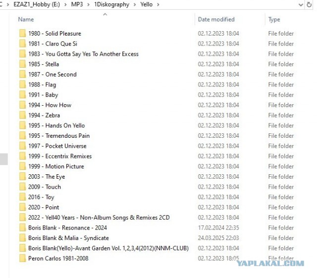Image resolution: width=317 pixels, height=278 pixels.
Task: Click folder icon of Boris Blank - Resonance - 2024
Action: click(x=22, y=228)
